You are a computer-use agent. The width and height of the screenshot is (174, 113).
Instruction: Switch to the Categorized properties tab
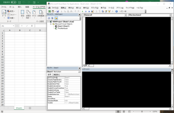click(56, 74)
